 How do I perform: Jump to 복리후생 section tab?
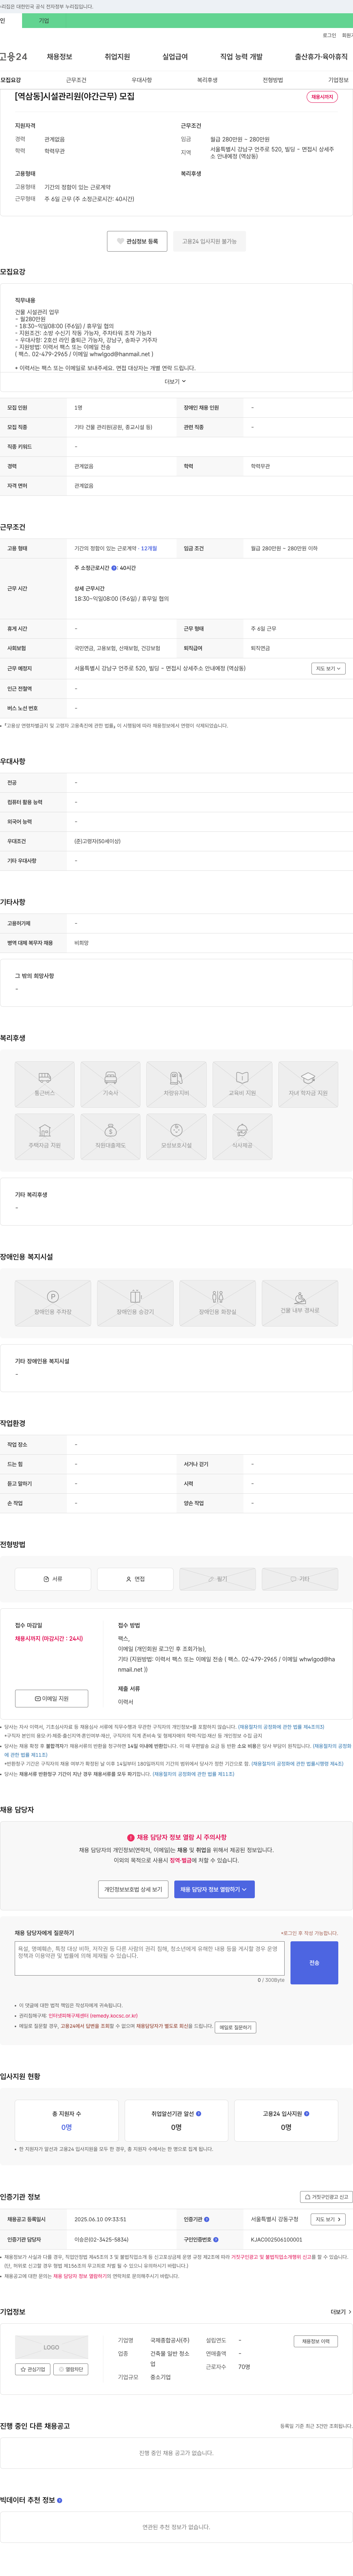[x=207, y=80]
